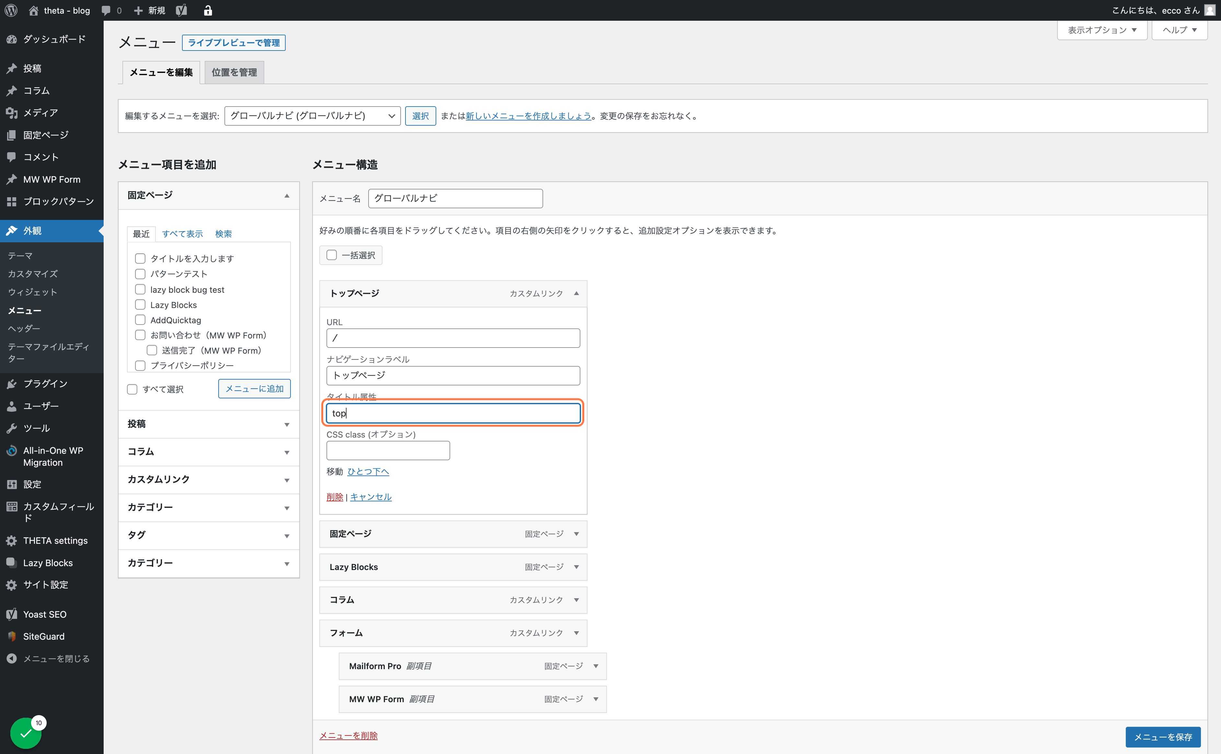The width and height of the screenshot is (1221, 754).
Task: Click the CSS class input field
Action: [388, 450]
